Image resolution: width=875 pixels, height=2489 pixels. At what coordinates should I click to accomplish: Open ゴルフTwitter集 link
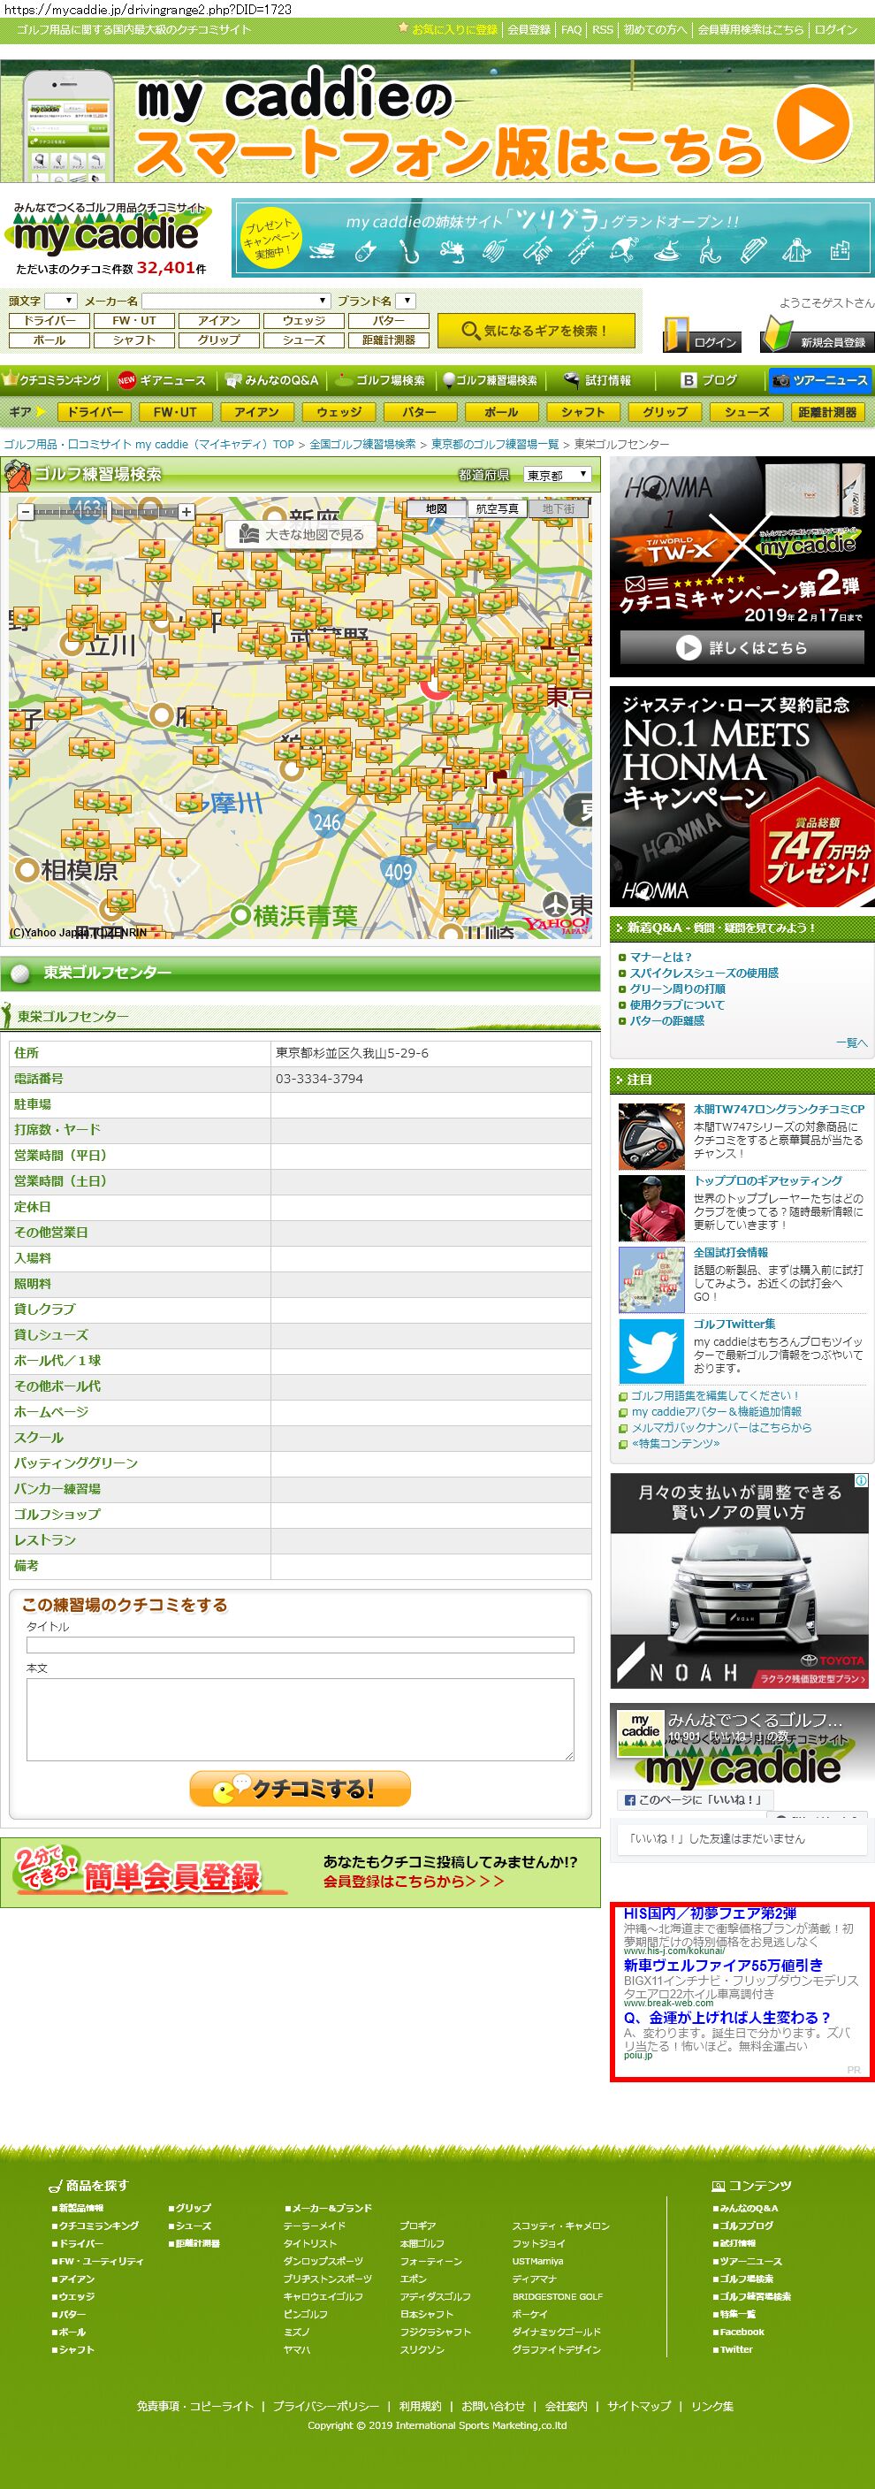coord(734,1324)
